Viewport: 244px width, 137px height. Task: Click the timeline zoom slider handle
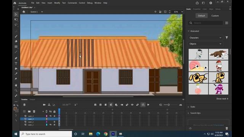point(169,105)
